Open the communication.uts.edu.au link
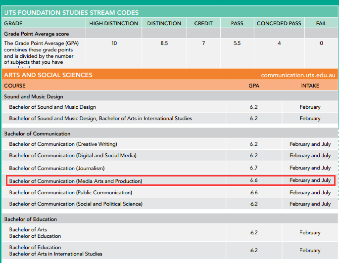 click(298, 75)
